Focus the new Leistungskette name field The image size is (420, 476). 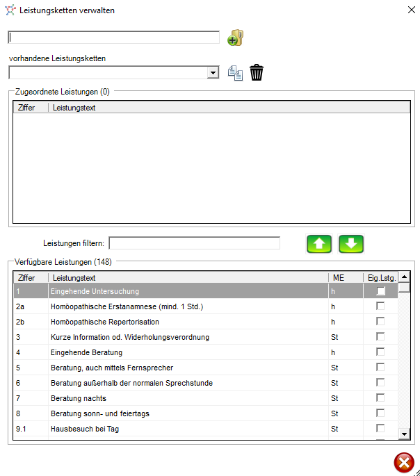114,38
